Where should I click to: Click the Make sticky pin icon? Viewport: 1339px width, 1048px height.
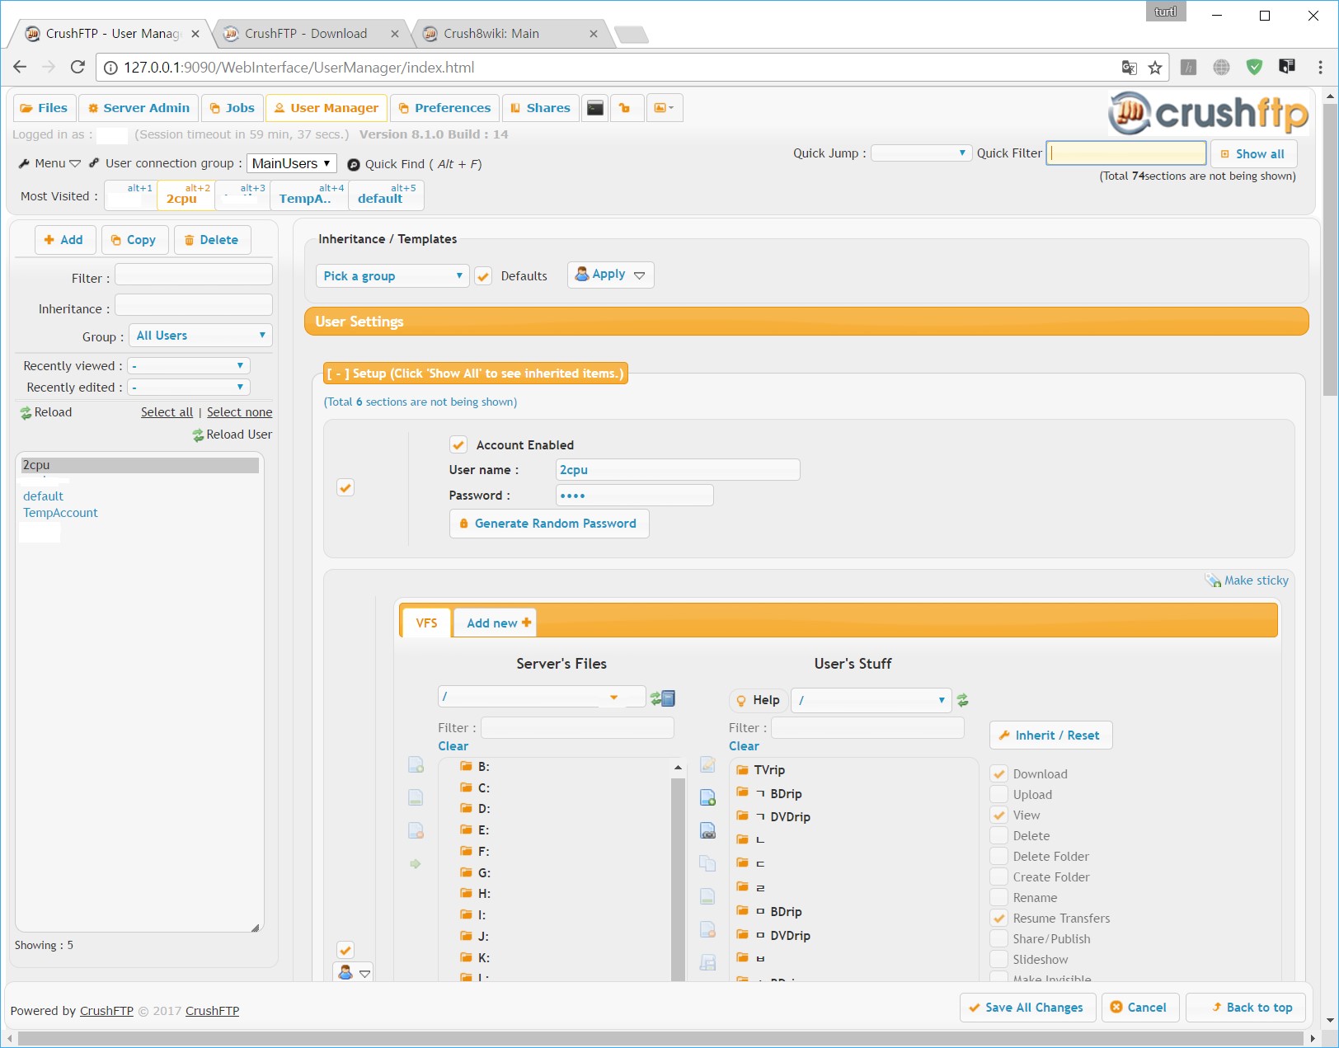(x=1213, y=580)
